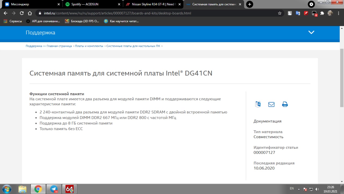This screenshot has height=194, width=344.
Task: Click the browser forward arrow
Action: [x=14, y=13]
